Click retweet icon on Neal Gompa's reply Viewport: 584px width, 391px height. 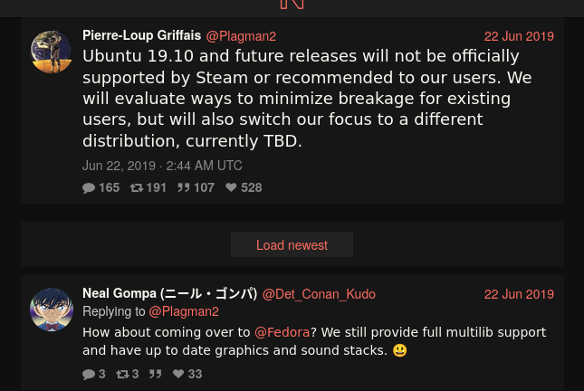pyautogui.click(x=122, y=374)
